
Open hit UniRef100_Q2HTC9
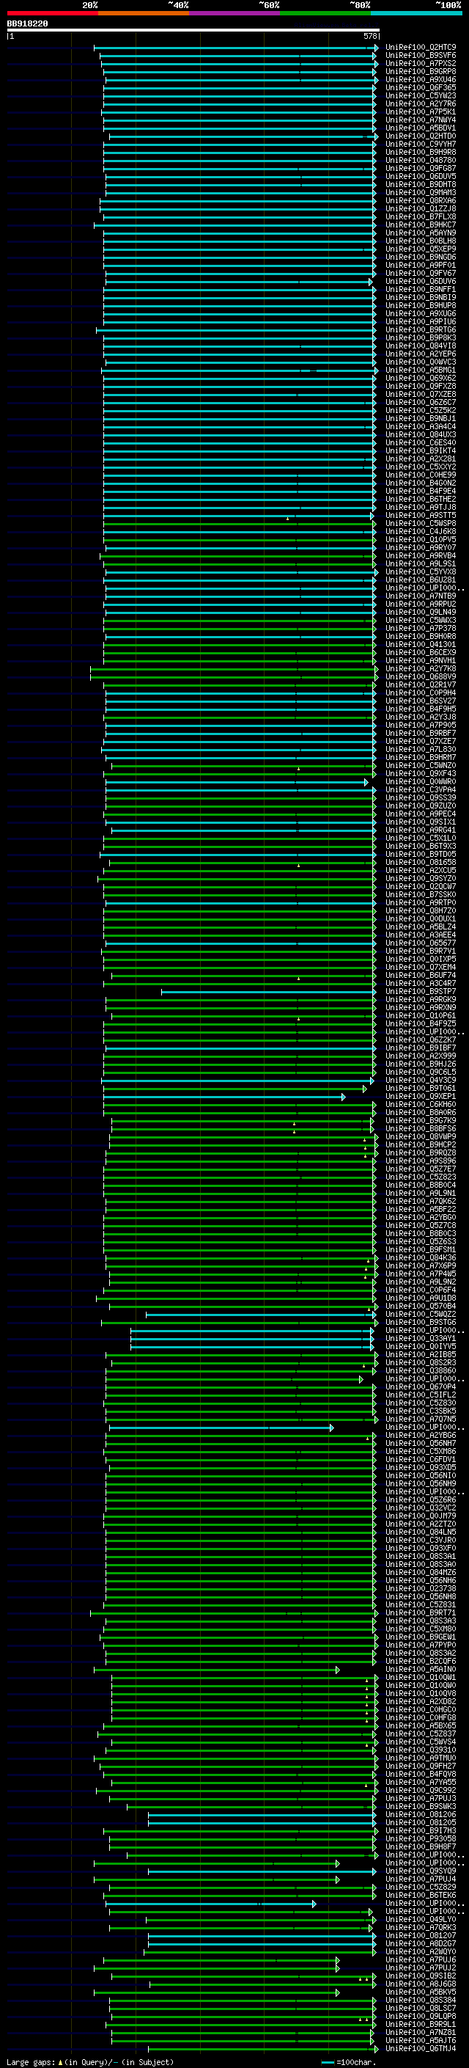pos(421,48)
